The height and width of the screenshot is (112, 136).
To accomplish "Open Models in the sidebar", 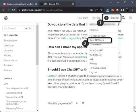I will tap(7, 56).
